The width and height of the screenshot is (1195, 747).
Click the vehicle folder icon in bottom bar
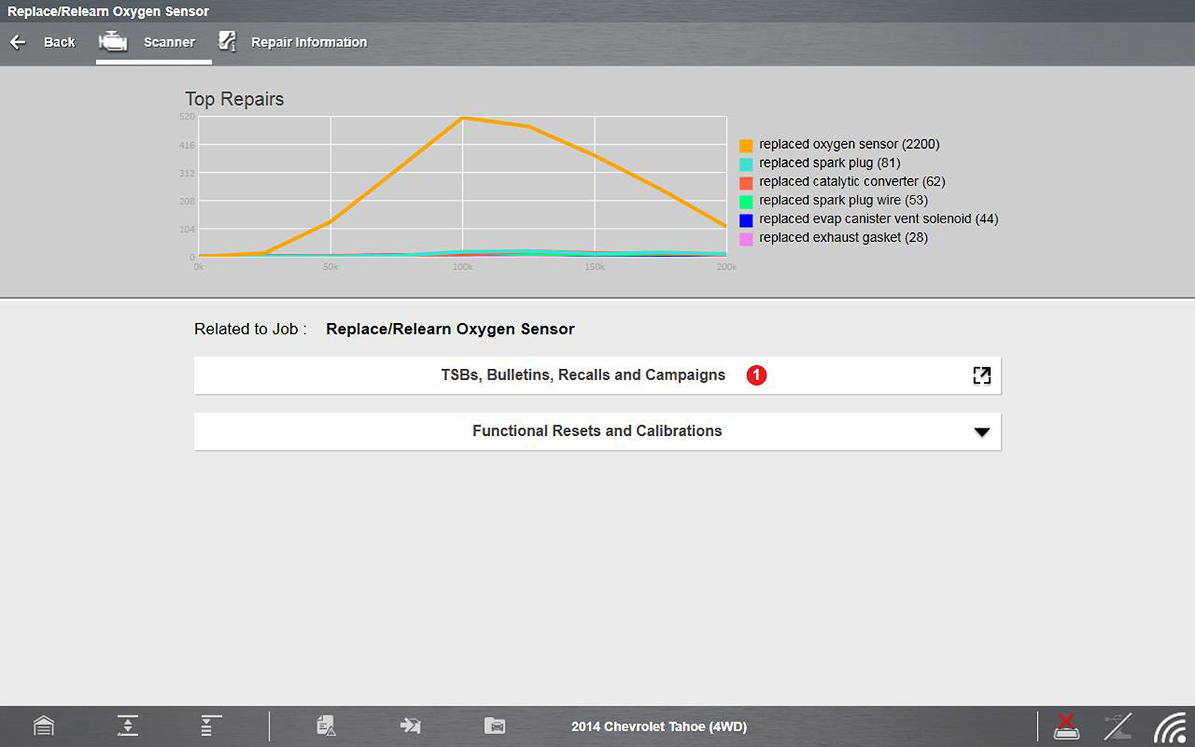point(495,726)
